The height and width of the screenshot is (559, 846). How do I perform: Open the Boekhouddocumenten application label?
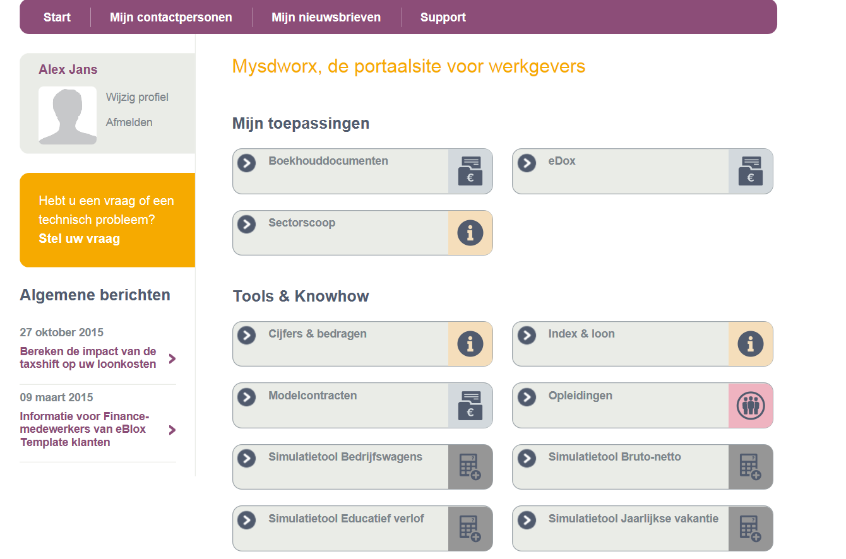pyautogui.click(x=328, y=161)
